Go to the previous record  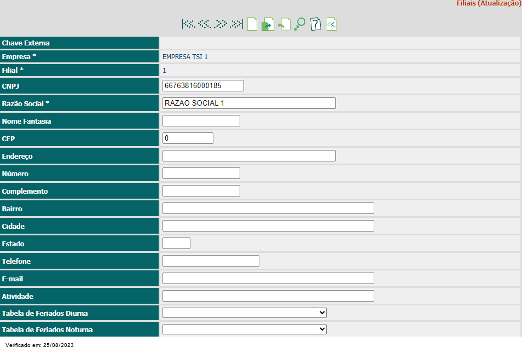205,24
